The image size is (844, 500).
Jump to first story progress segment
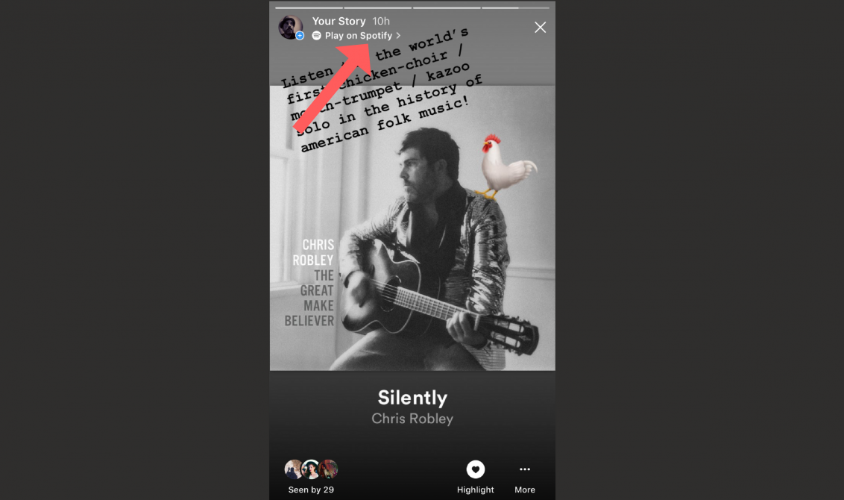[309, 7]
